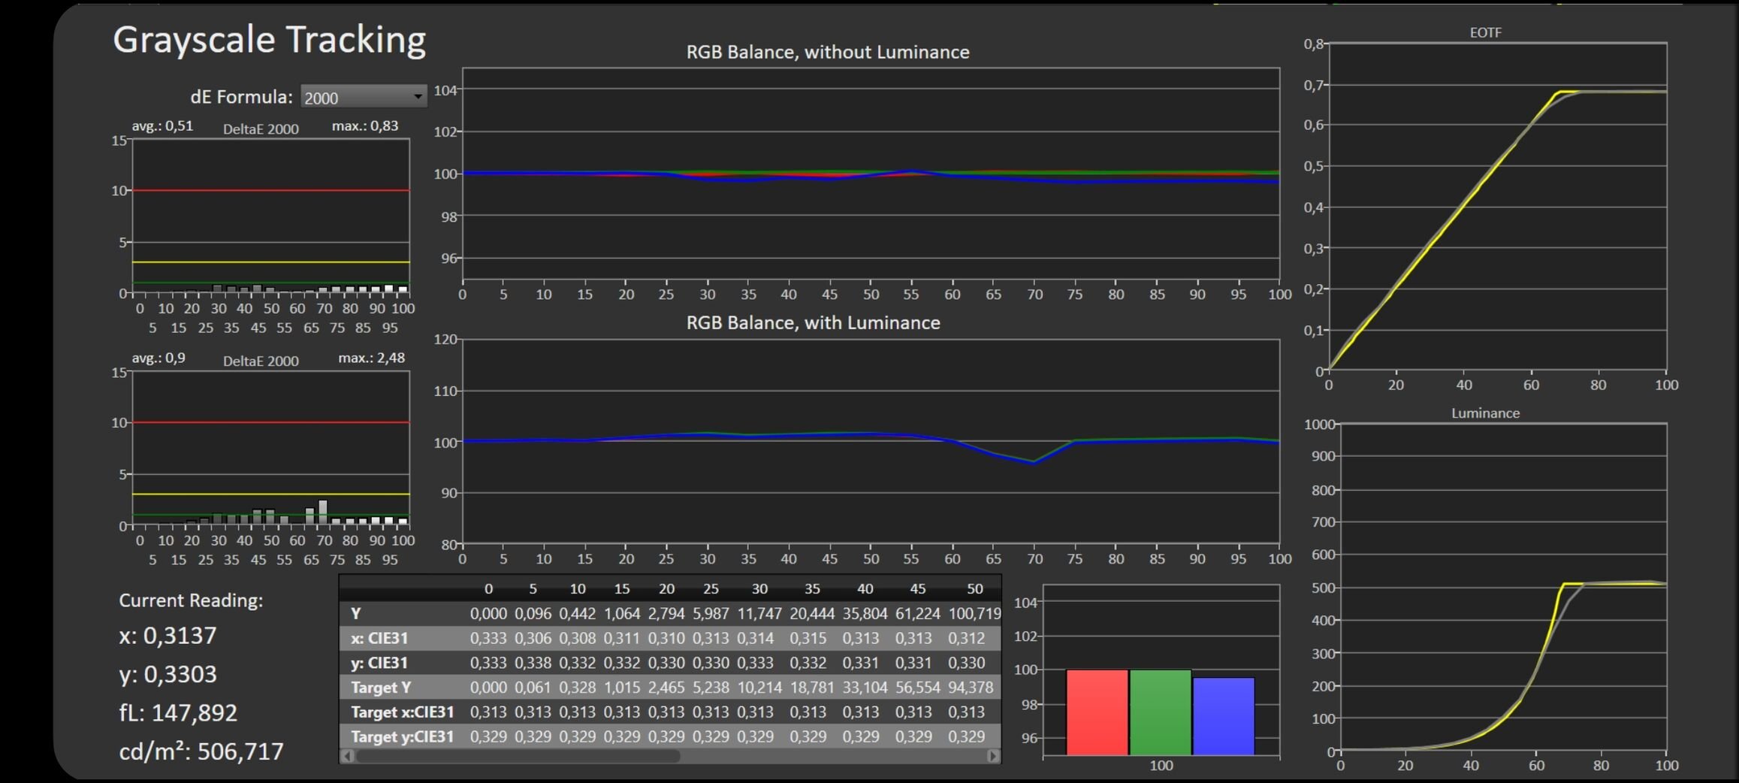This screenshot has width=1739, height=783.
Task: Click the table's right scroll arrow
Action: point(993,756)
